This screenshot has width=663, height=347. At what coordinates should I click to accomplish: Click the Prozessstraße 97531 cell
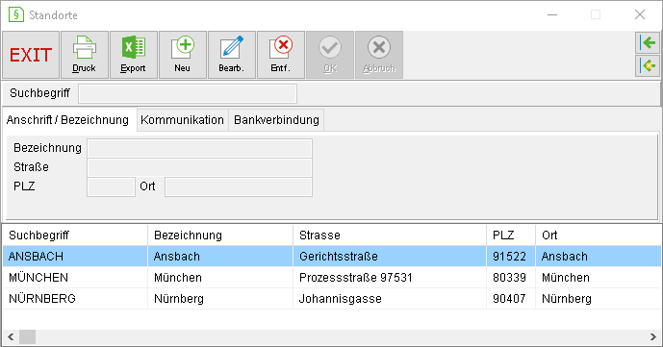click(x=390, y=278)
